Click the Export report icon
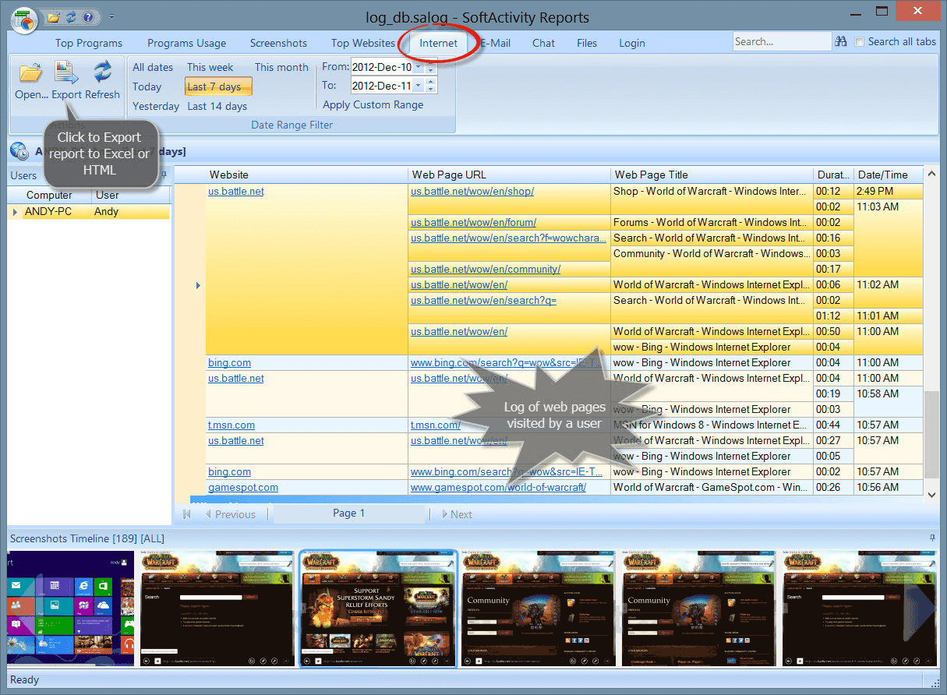The image size is (947, 695). click(x=66, y=73)
